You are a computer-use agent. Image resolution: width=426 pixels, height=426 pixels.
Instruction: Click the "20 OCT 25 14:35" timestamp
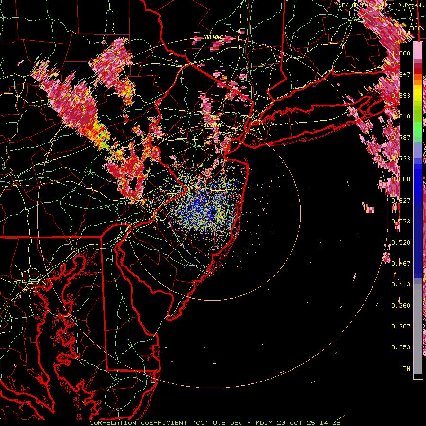click(x=309, y=423)
